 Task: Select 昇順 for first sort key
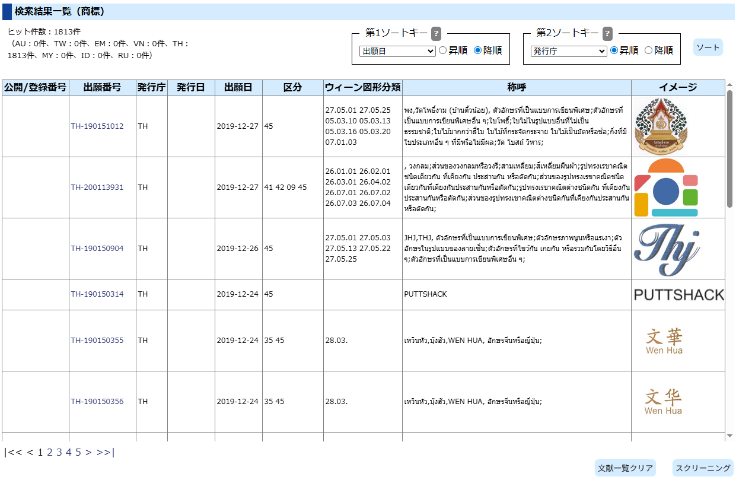tap(442, 51)
